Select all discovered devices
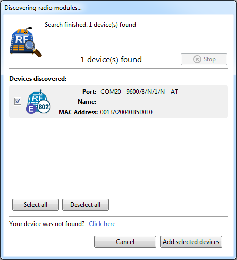 [36, 205]
